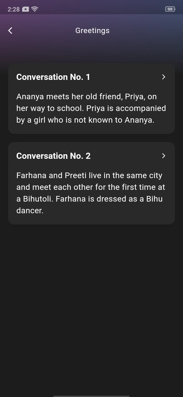
Task: Tap the battery indicator icon
Action: point(170,9)
